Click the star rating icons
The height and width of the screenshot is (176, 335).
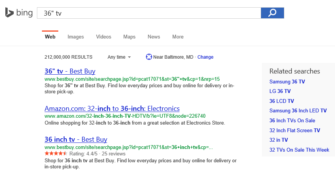coord(56,154)
